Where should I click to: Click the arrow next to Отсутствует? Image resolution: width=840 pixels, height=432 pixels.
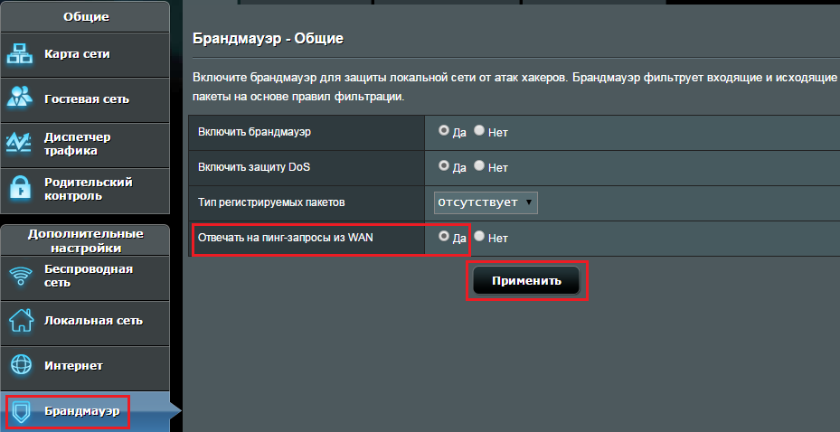[x=529, y=202]
